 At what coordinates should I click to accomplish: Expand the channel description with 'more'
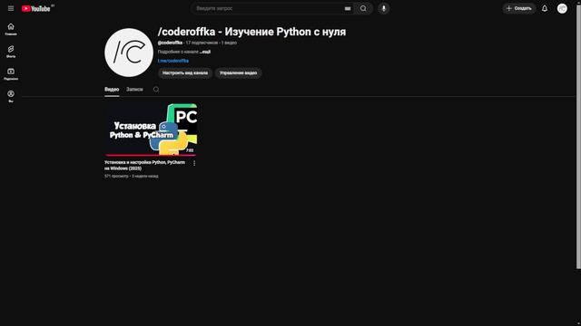[x=205, y=52]
